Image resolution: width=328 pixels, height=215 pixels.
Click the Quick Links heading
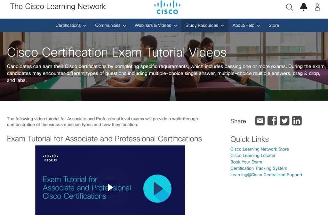[249, 139]
